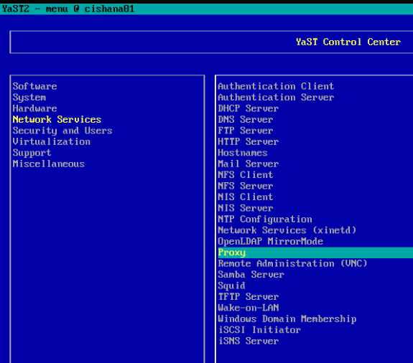Viewport: 413px width, 363px height.
Task: Open the Authentication Server module
Action: [x=276, y=98]
